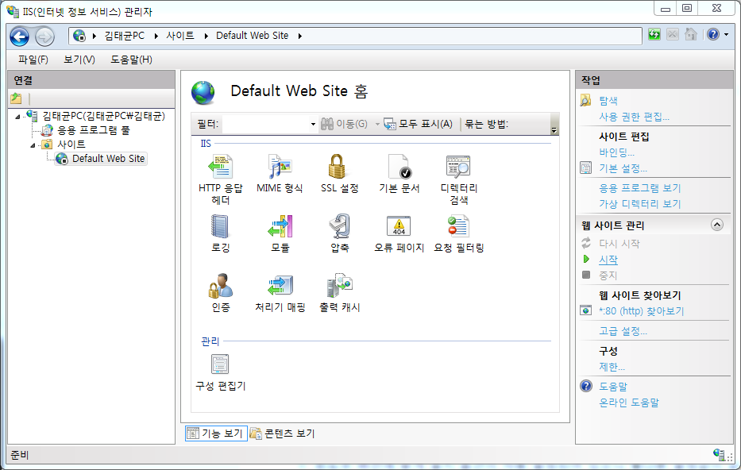Open the 기본 문서 feature
This screenshot has width=741, height=470.
[399, 173]
